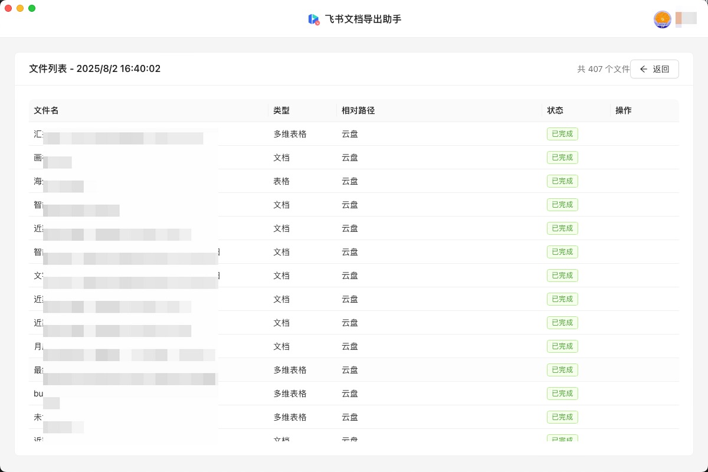Click the 已完成 badge on the 表格 row

(x=562, y=181)
